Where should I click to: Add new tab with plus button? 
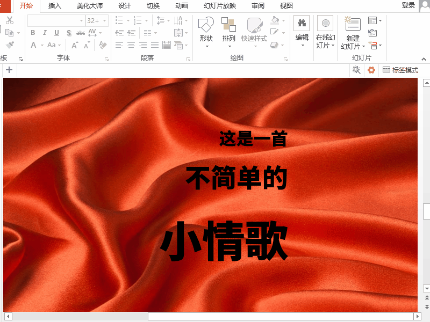tap(9, 70)
